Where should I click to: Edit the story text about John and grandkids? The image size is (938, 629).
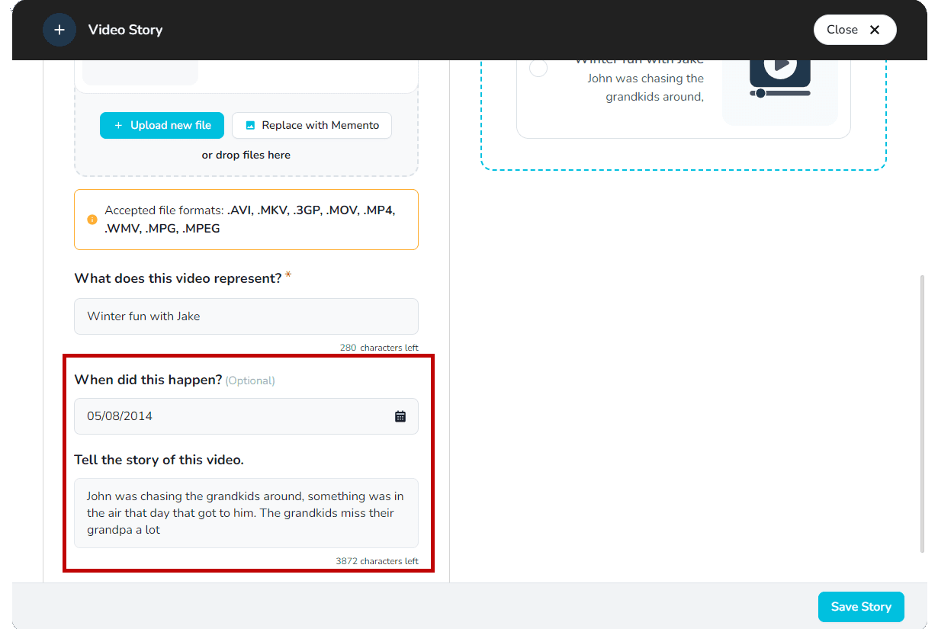246,513
